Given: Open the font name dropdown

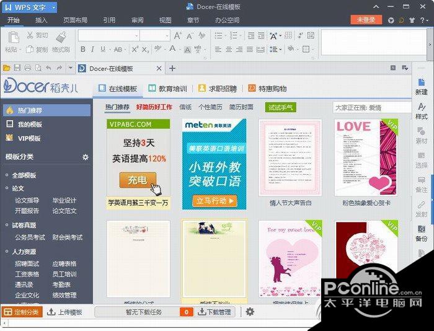Looking at the screenshot, I should coord(108,36).
